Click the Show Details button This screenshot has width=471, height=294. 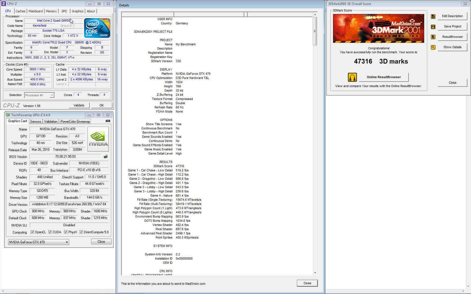(x=452, y=47)
